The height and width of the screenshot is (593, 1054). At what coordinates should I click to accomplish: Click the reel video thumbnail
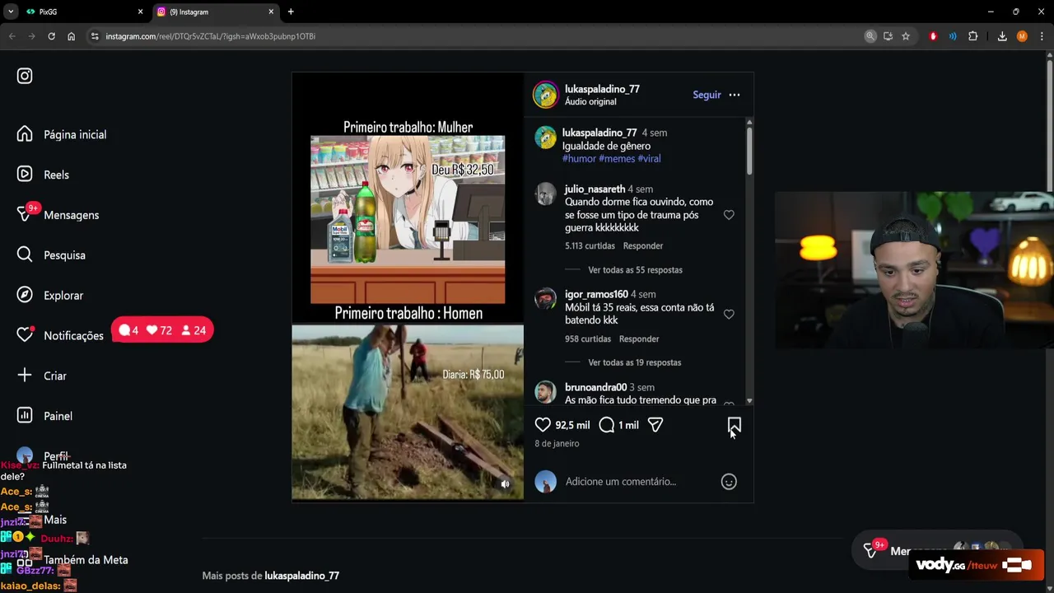pyautogui.click(x=408, y=287)
